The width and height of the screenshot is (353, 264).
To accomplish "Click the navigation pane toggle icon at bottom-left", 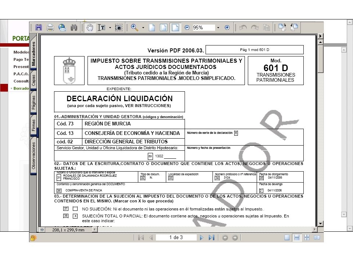I will [x=42, y=230].
